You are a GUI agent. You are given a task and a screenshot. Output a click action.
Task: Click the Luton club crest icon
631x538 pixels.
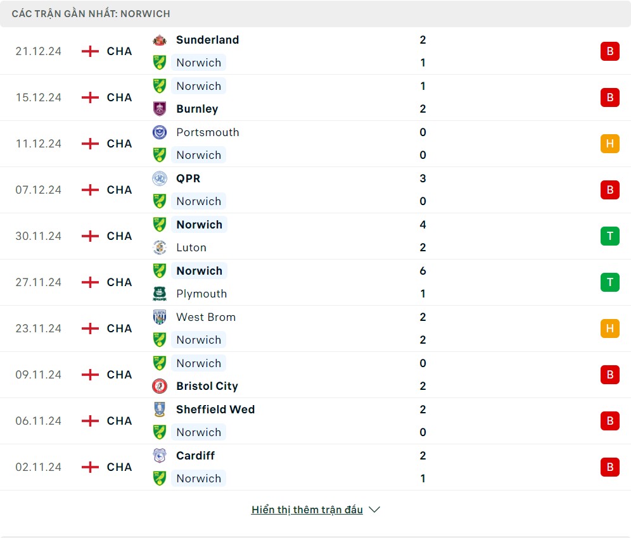pos(160,247)
